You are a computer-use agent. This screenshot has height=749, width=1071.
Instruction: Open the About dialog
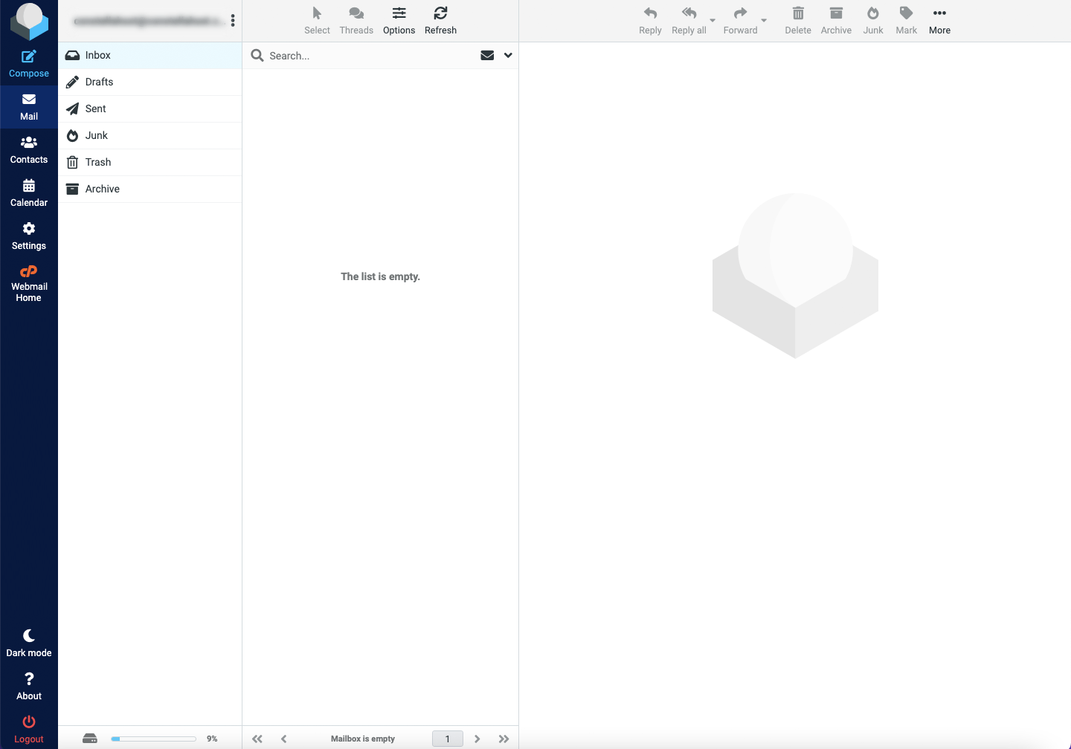pos(29,687)
